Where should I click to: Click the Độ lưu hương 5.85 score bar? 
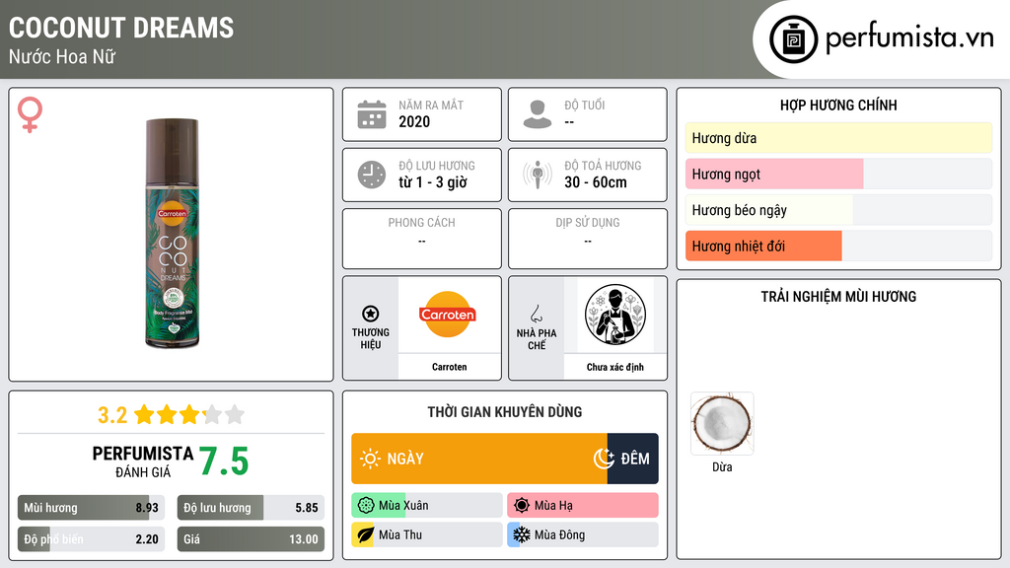tap(251, 508)
